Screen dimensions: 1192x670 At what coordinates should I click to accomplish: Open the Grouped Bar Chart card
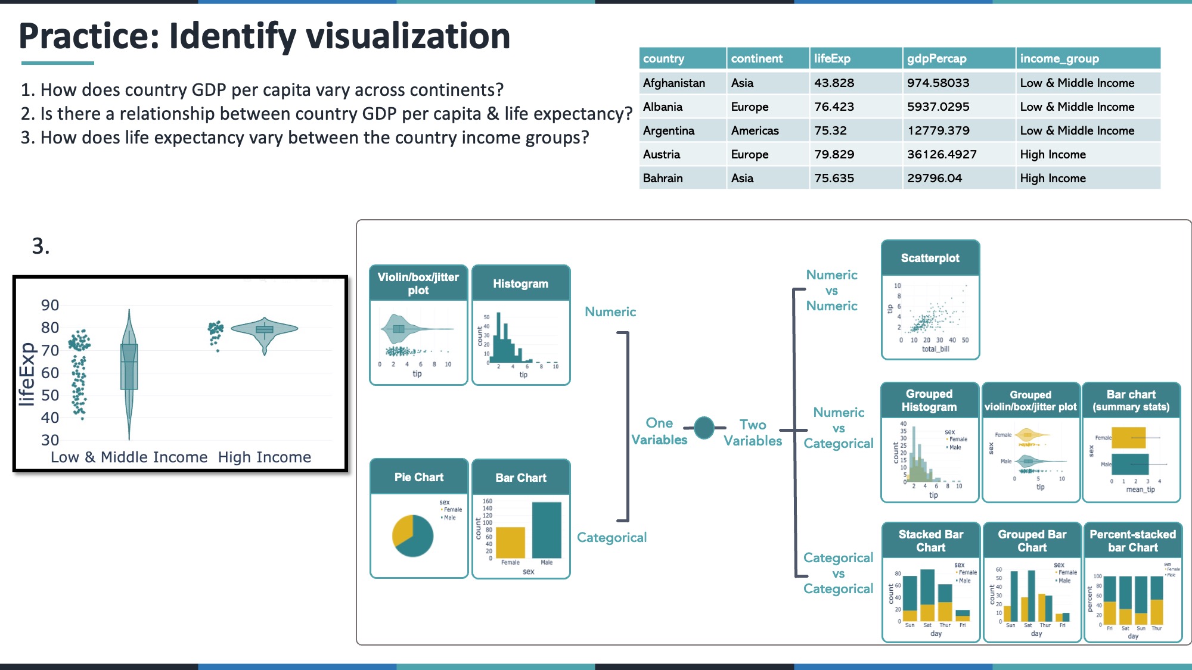[x=1032, y=582]
